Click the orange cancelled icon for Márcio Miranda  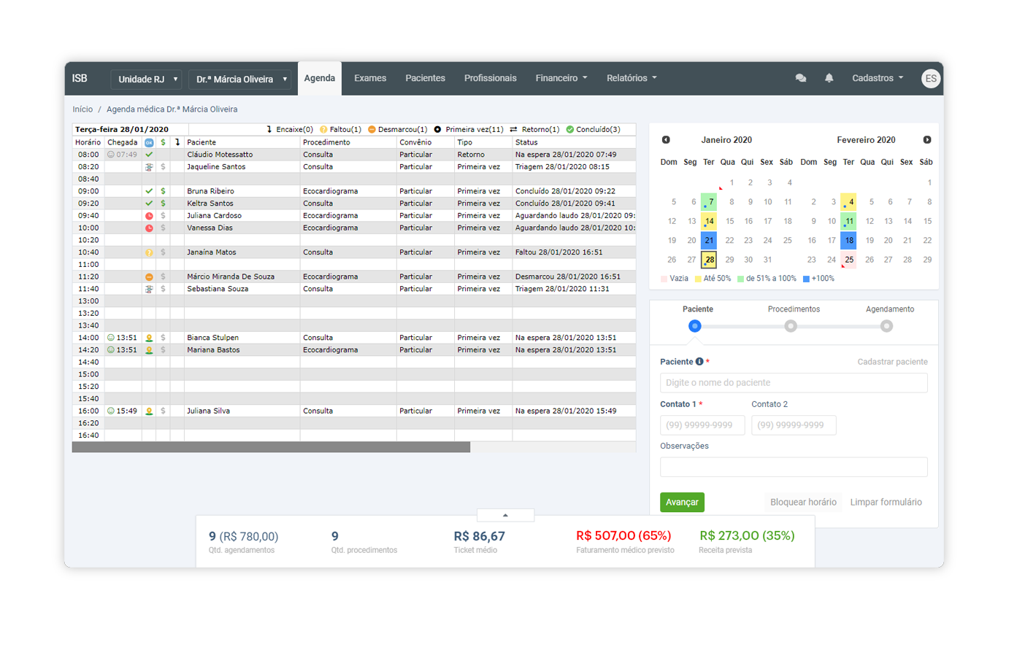click(149, 277)
